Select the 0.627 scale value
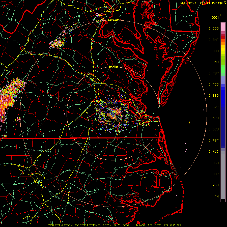Screen dimensions: 227x227 (x=214, y=107)
